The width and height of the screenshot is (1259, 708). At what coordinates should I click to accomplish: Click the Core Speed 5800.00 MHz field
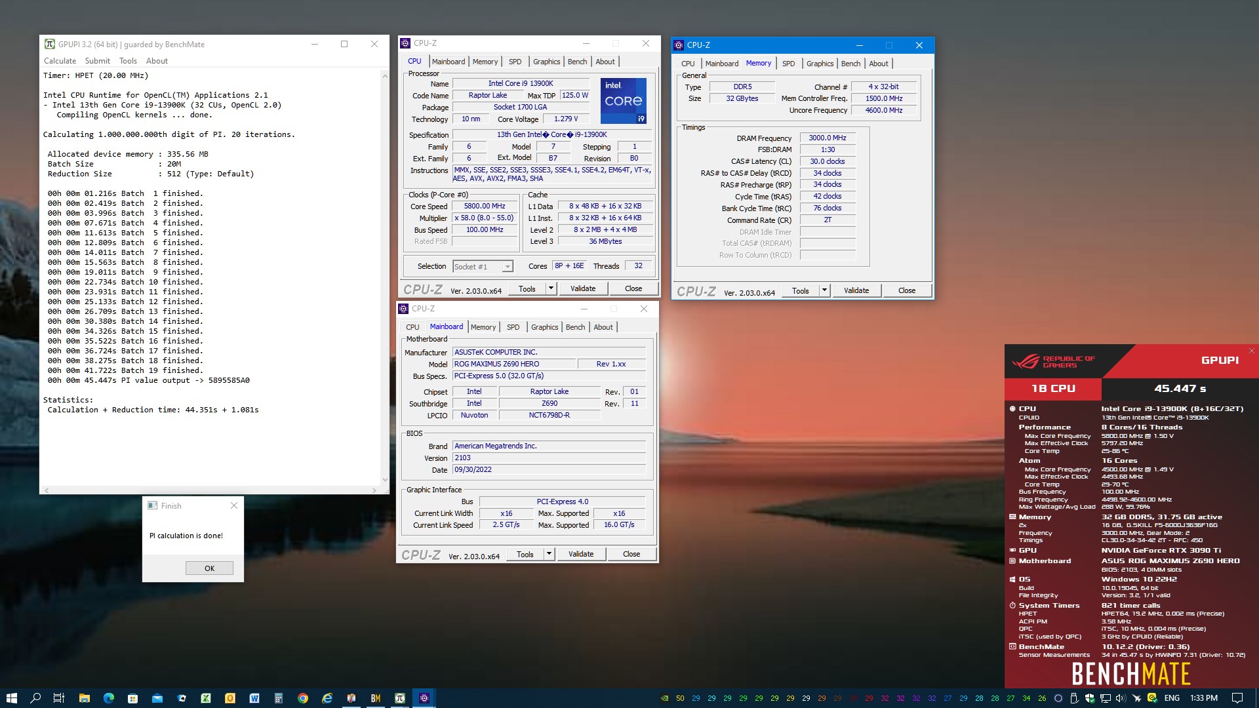485,206
